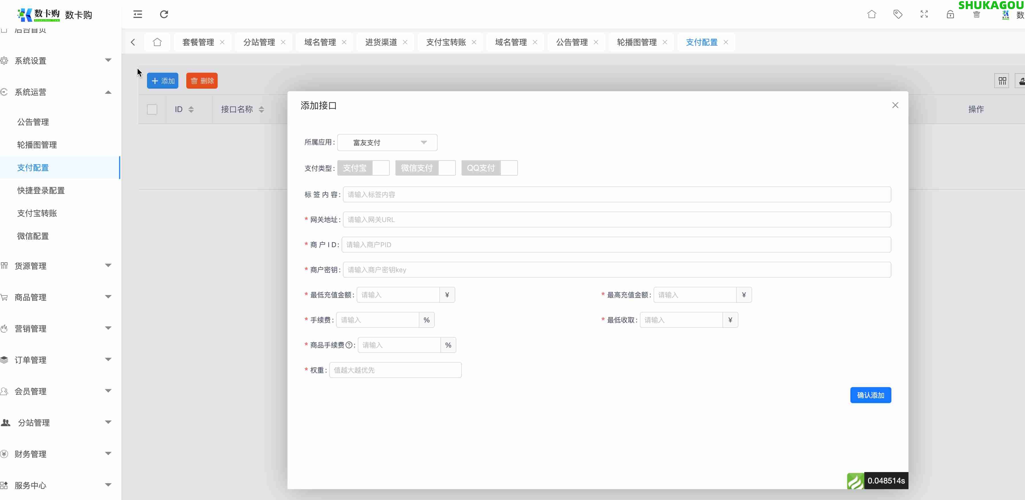Click the tag icon in top toolbar
The height and width of the screenshot is (500, 1025).
coord(898,14)
